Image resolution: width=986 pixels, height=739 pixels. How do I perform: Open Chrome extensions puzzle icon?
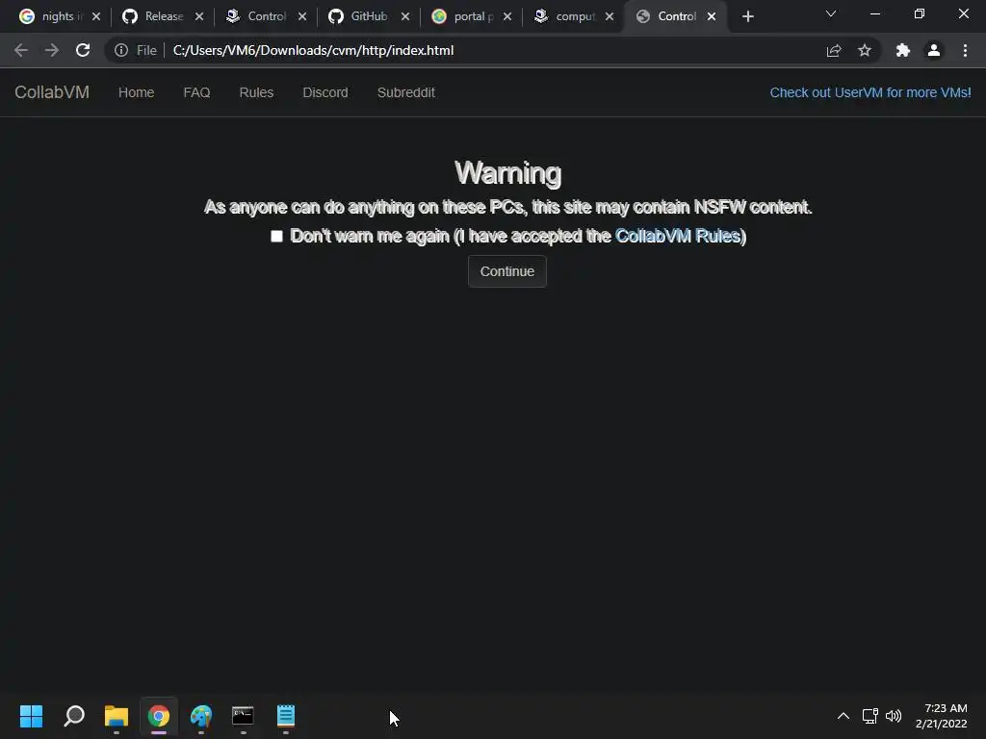coord(903,50)
